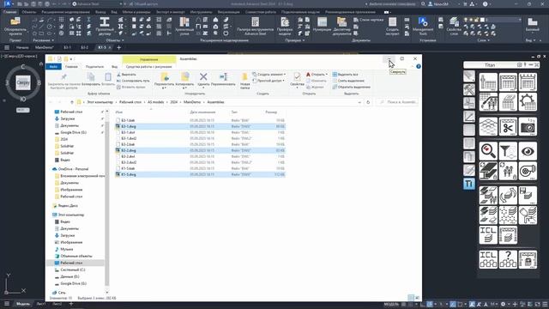
Task: Click the dotted layers icon in Titan palette
Action: click(508, 215)
